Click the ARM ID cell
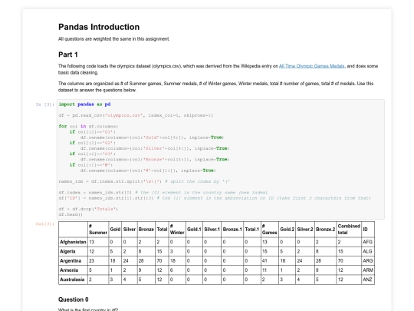Screen dimensions: 414x311 coord(368,270)
